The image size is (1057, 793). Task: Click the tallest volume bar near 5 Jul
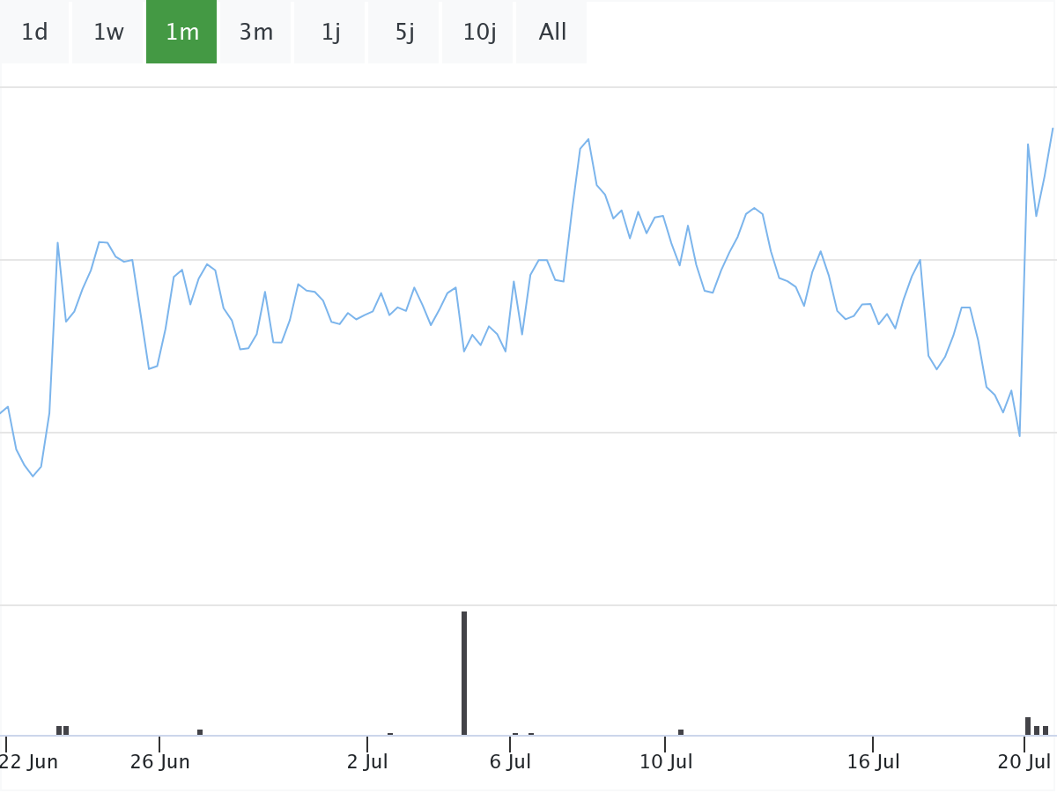tap(464, 673)
